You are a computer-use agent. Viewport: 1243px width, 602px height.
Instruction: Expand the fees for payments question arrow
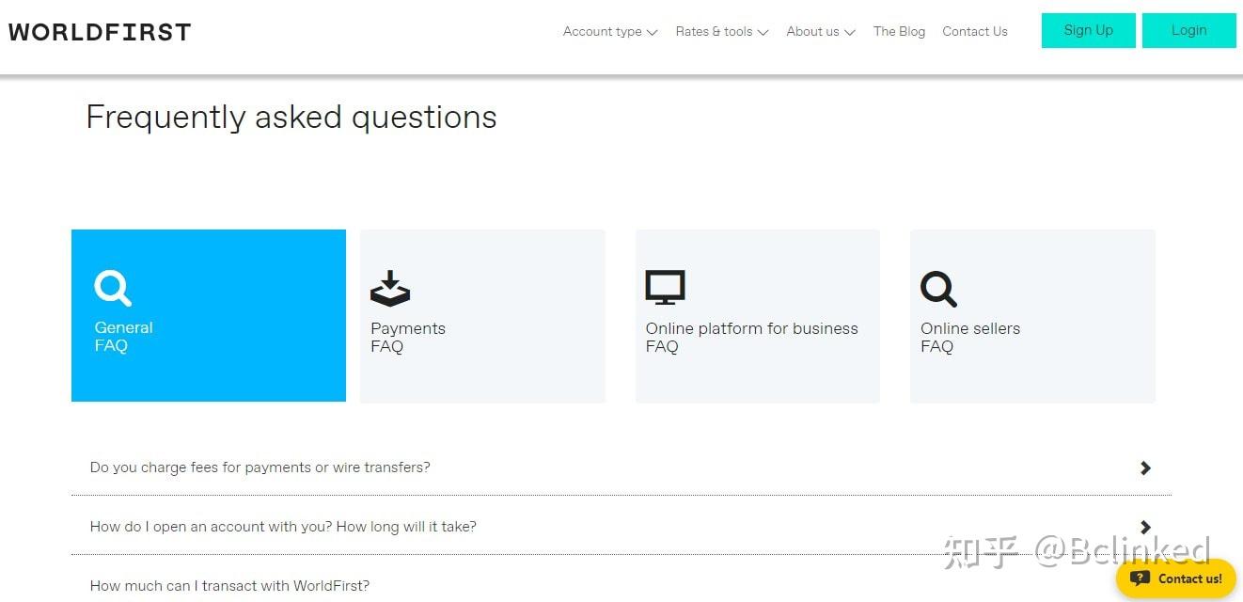click(x=1145, y=467)
